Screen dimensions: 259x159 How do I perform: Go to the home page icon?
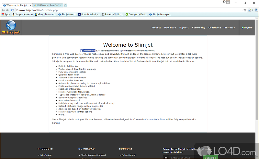coord(250,10)
